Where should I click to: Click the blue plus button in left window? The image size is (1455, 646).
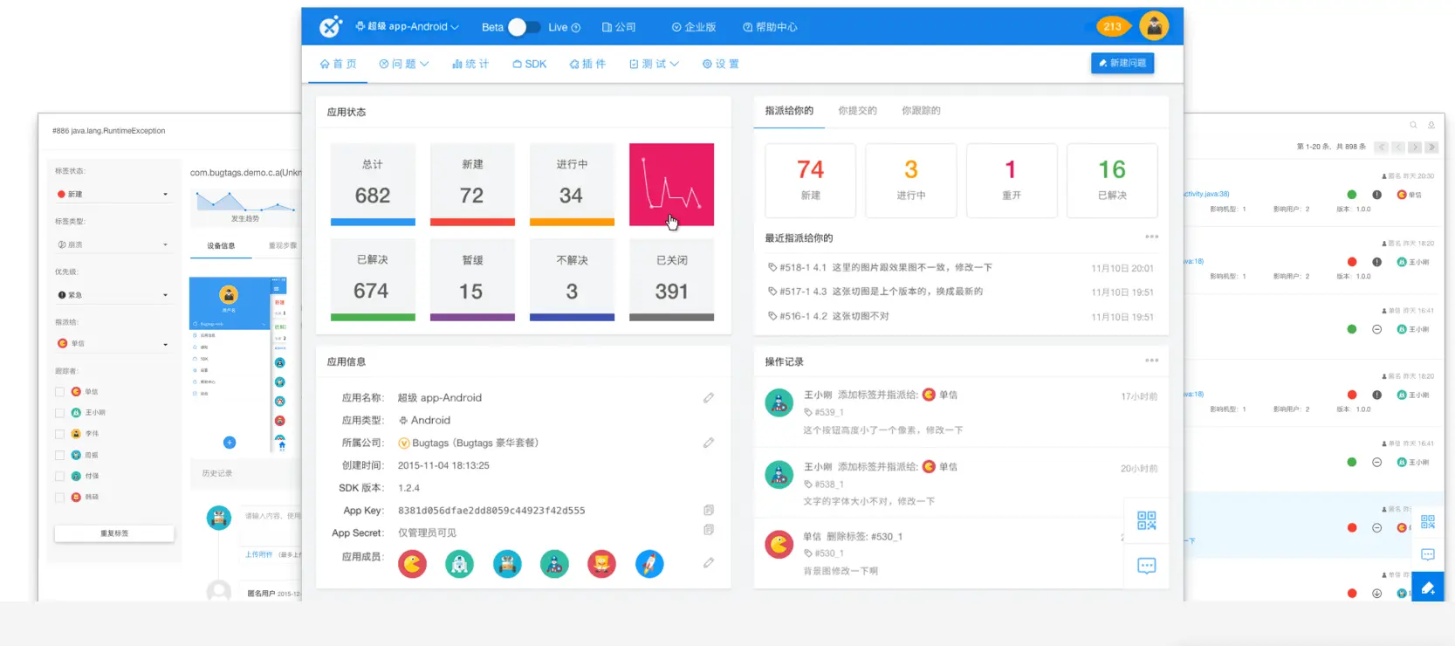[x=230, y=443]
